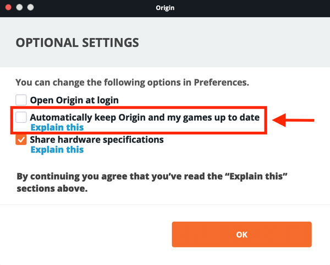Open Explain this link under automatic updates
This screenshot has height=265, width=330.
coord(57,127)
